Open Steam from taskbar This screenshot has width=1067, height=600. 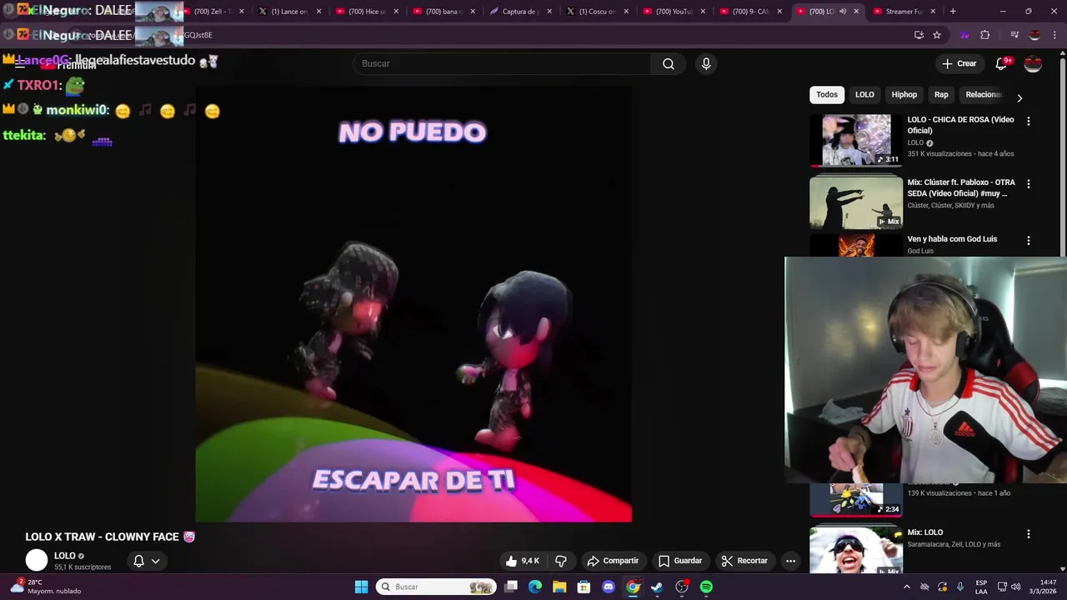tap(657, 587)
